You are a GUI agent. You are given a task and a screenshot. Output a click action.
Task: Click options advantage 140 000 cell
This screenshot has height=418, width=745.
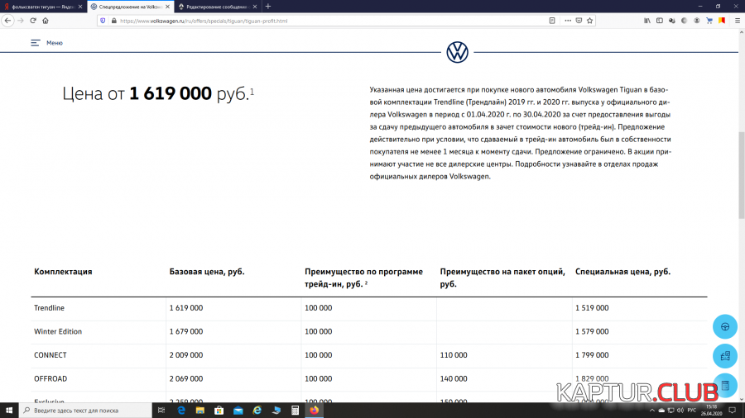click(x=454, y=379)
